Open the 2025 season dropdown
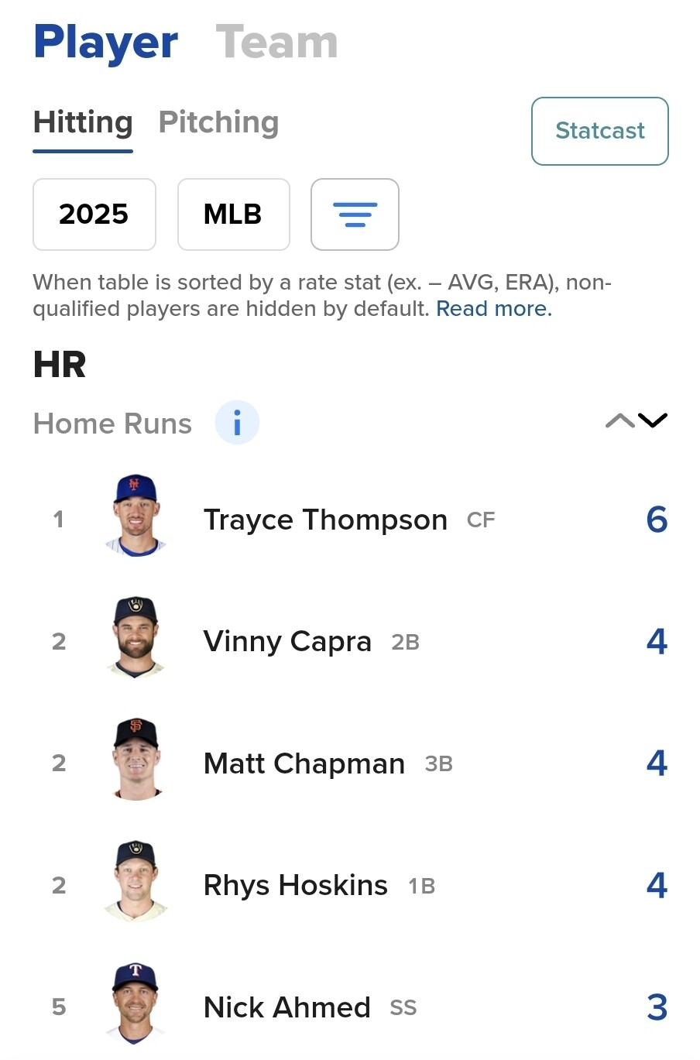Viewport: 700px width, 1060px height. coord(94,214)
